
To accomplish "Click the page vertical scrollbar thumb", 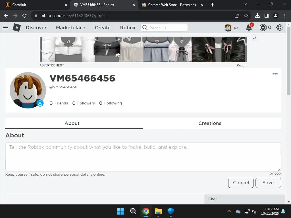I will click(288, 61).
